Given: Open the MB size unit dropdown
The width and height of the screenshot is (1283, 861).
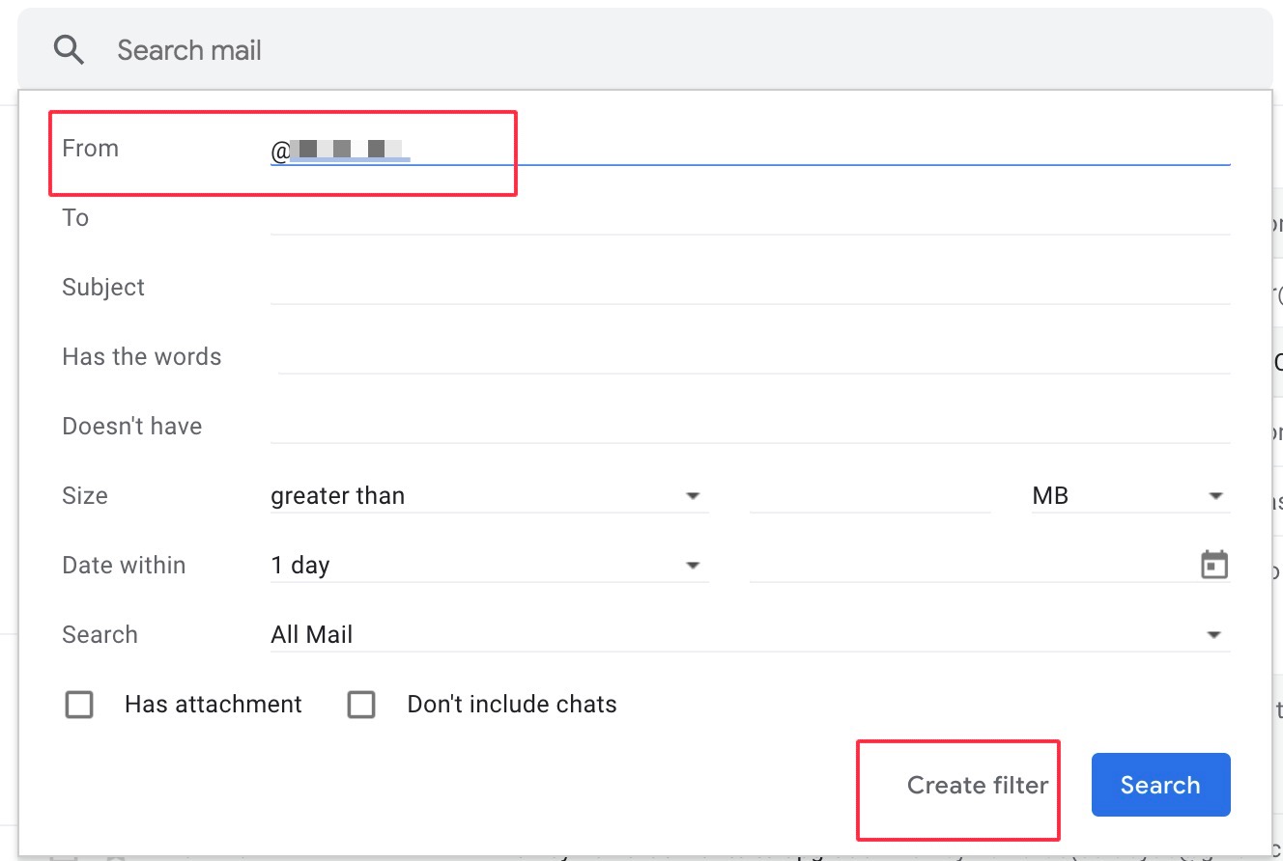Looking at the screenshot, I should 1128,496.
